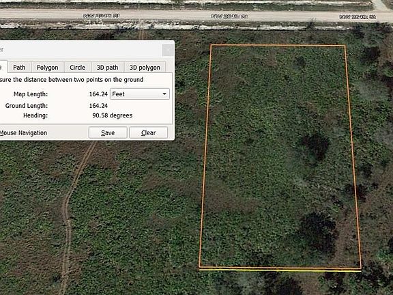Save the ruler measurement

(x=108, y=132)
